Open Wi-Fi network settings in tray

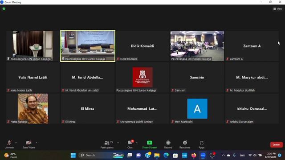click(250, 155)
